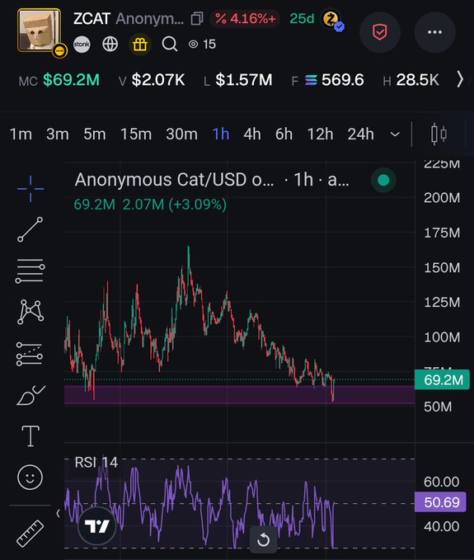Select the 15m timeframe
The height and width of the screenshot is (560, 474).
pyautogui.click(x=136, y=134)
